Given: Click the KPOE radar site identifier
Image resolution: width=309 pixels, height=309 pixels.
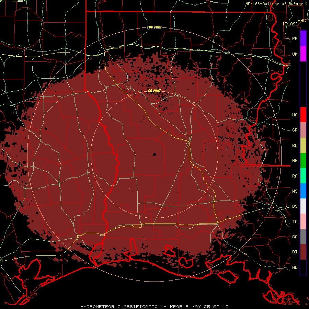Looking at the screenshot, I should pyautogui.click(x=177, y=307).
